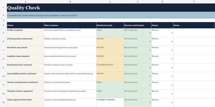Select 'Prevents draft times becoming final' cell
This screenshot has width=215, height=107.
coord(70,94)
